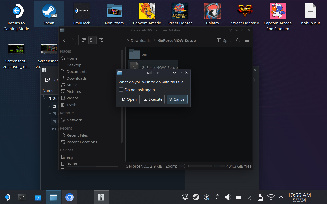The width and height of the screenshot is (327, 204).
Task: Open the nohup.out file on the desktop
Action: (x=310, y=14)
